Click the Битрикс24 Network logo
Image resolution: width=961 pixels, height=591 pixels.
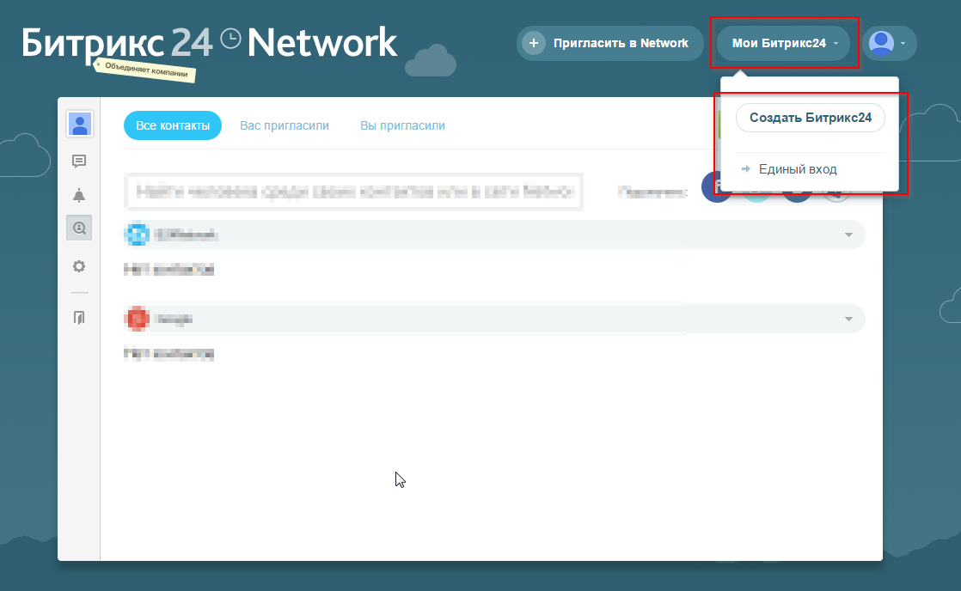coord(209,44)
